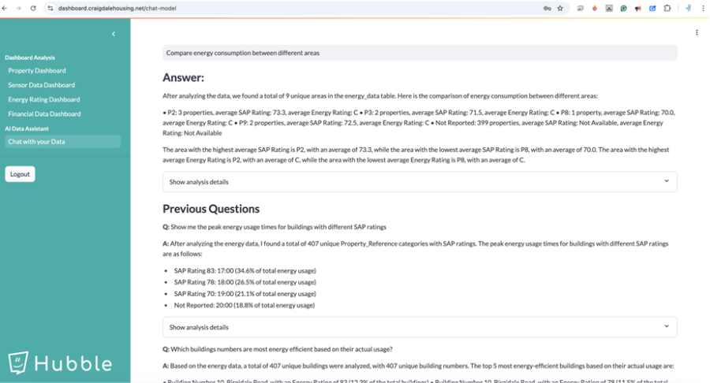Screen dimensions: 710x383
Task: Open Sensor Data Dashboard
Action: (x=41, y=85)
